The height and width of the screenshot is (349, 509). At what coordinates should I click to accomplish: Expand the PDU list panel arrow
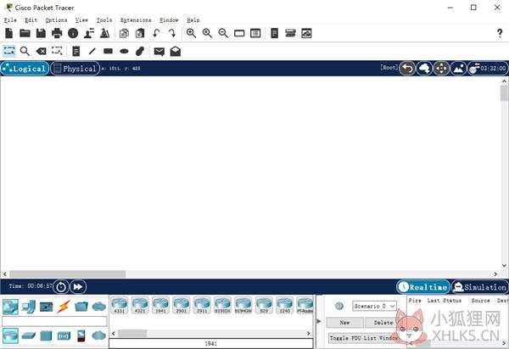tap(319, 321)
